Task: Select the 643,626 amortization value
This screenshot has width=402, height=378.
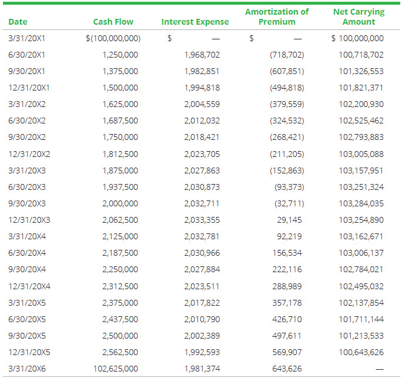Action: click(287, 369)
